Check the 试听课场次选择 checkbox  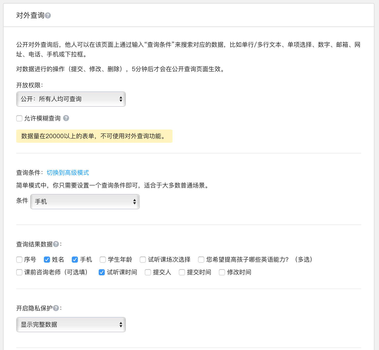point(143,260)
